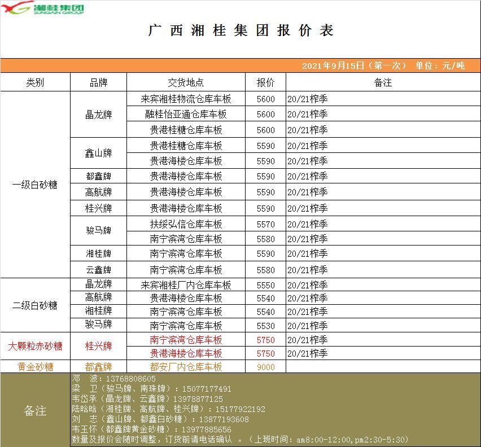Select the 云鑫牌 brand cell
The width and height of the screenshot is (481, 447).
click(x=98, y=269)
